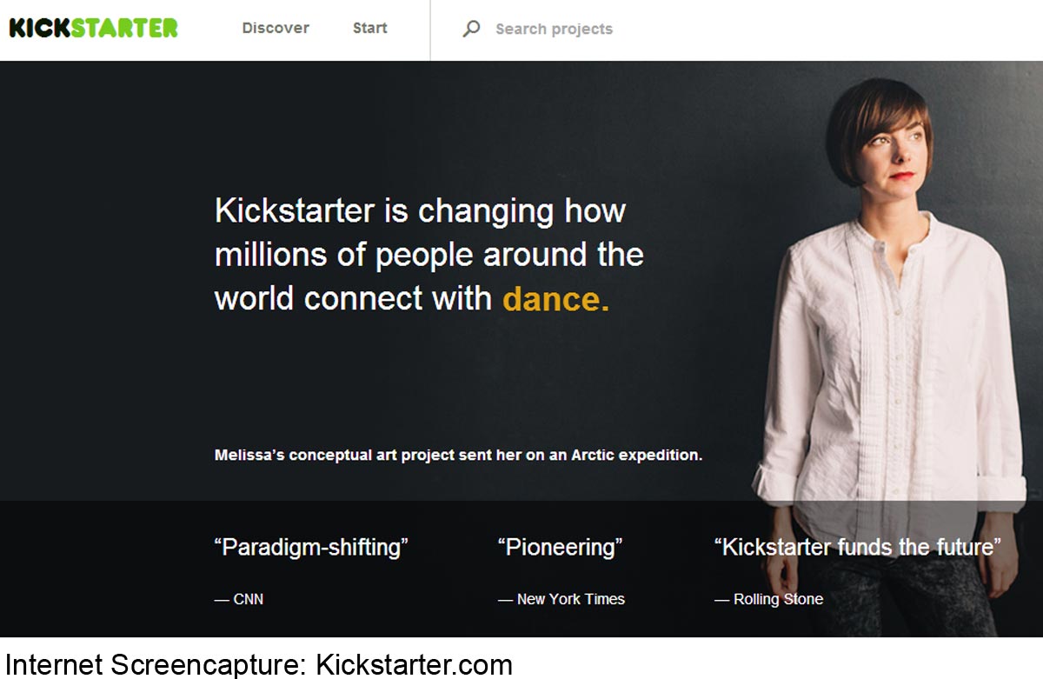Click the green STARTER part of logo
Image resolution: width=1043 pixels, height=679 pixels.
pyautogui.click(x=124, y=28)
